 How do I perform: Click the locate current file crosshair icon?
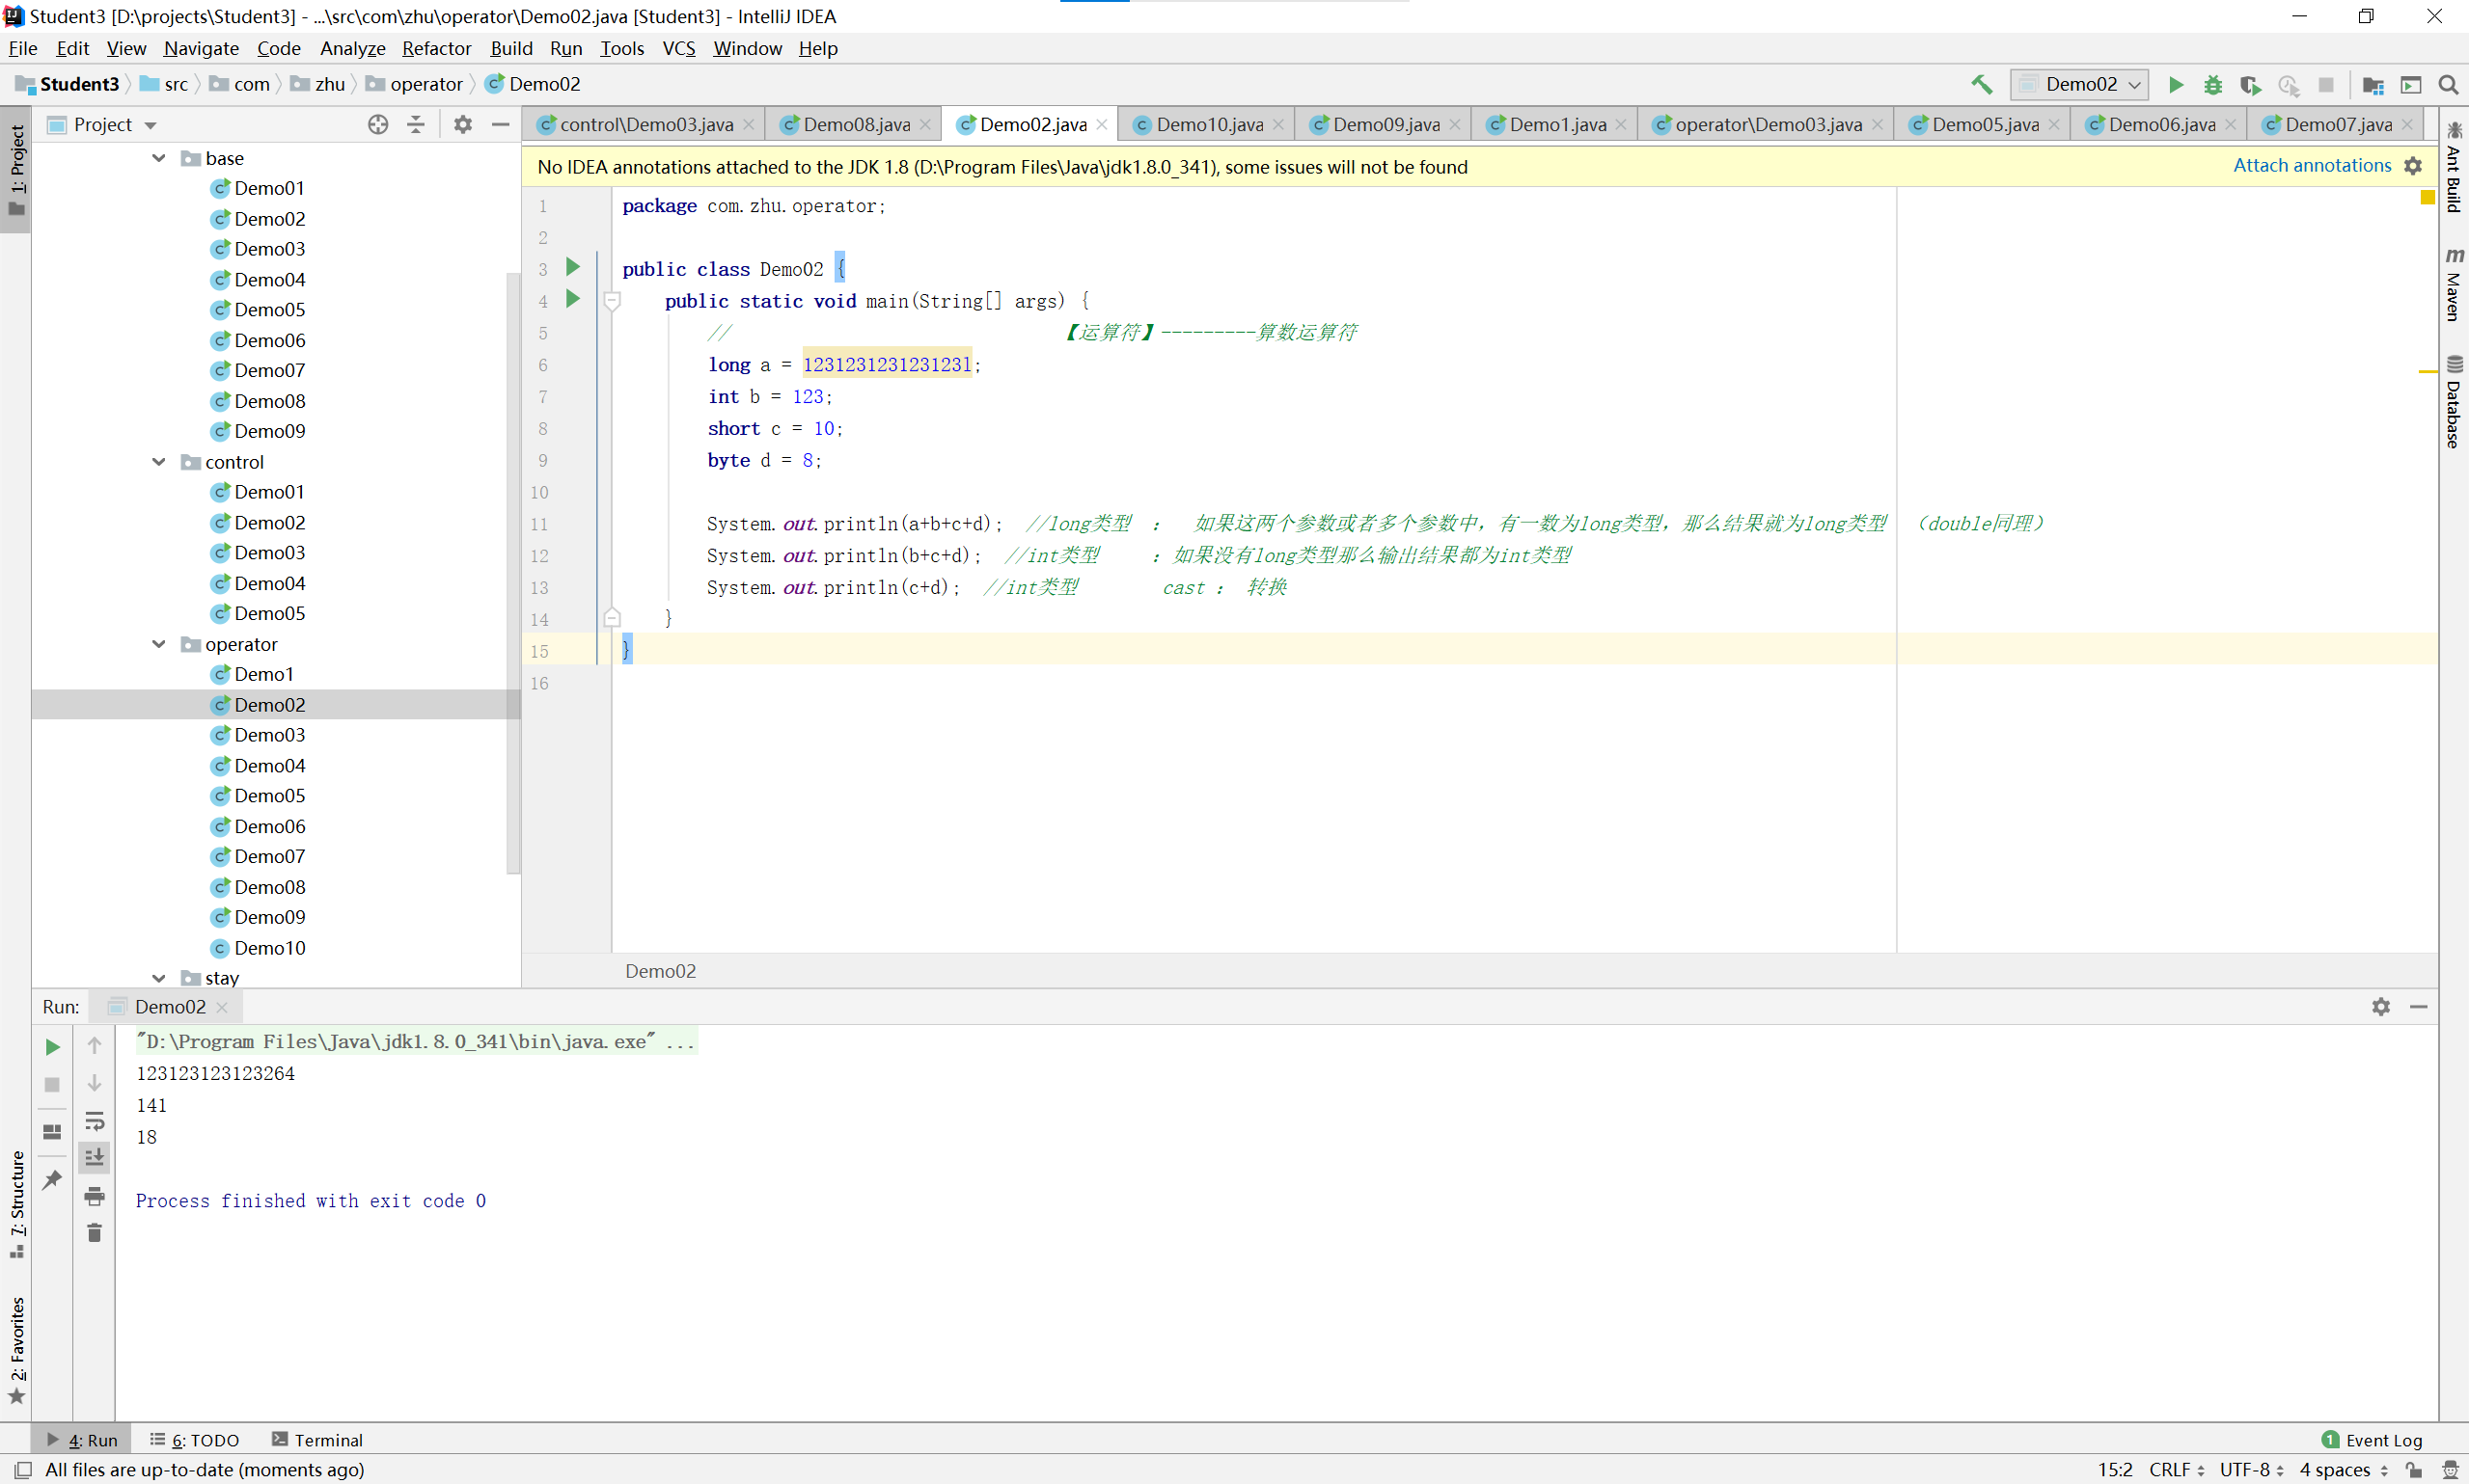click(x=377, y=124)
